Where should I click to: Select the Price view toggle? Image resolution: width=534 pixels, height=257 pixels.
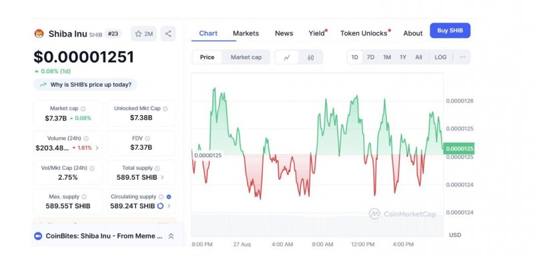click(207, 57)
